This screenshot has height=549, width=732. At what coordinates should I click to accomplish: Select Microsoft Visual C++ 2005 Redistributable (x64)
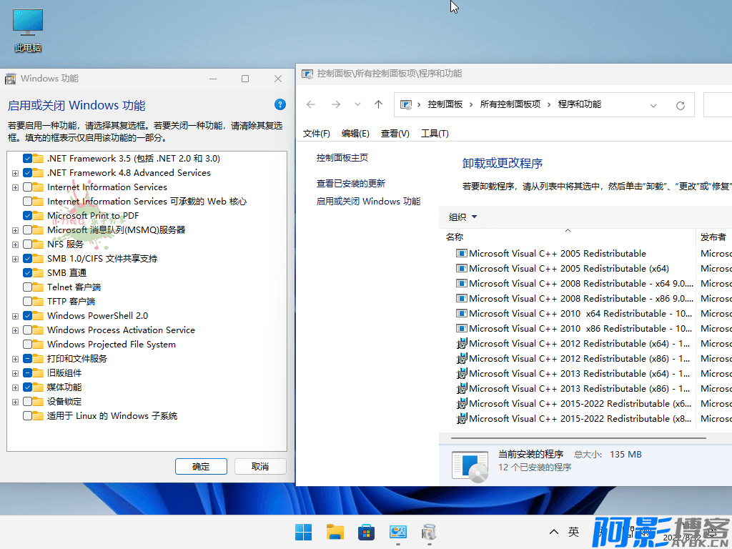(568, 269)
